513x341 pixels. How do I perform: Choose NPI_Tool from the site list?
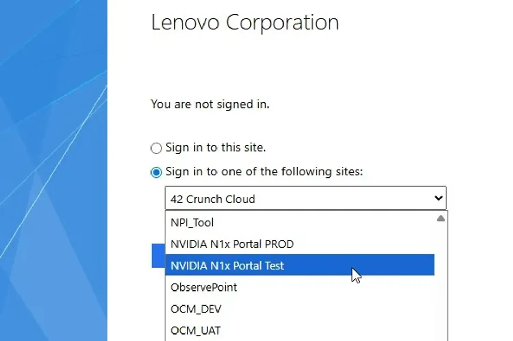(x=192, y=223)
